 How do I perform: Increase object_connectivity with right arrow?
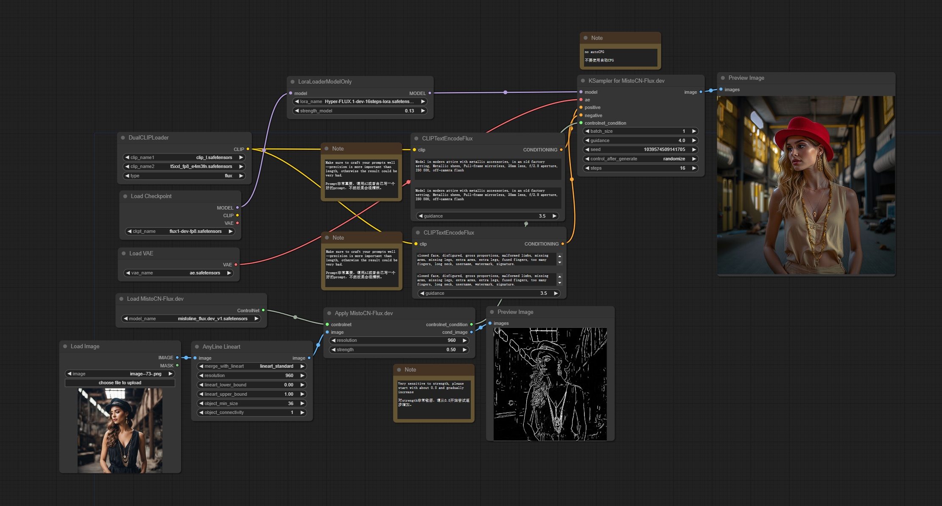302,412
